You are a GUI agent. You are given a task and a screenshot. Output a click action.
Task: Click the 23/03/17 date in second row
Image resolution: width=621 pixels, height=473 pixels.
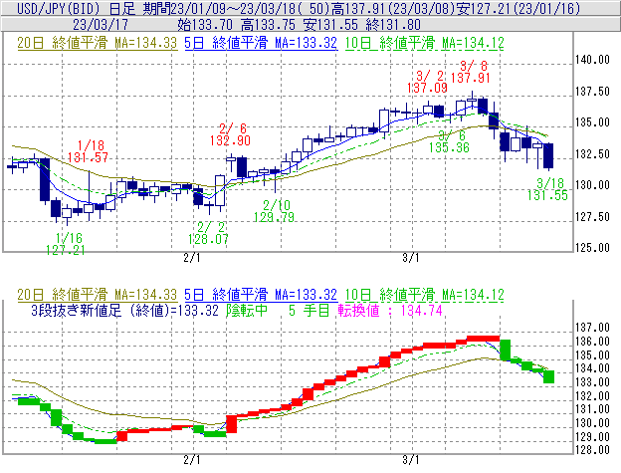click(101, 25)
